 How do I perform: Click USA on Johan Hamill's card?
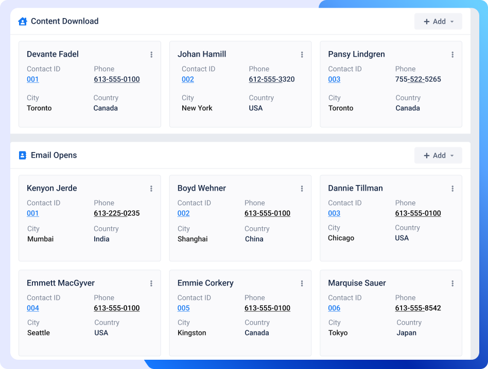[x=256, y=108]
